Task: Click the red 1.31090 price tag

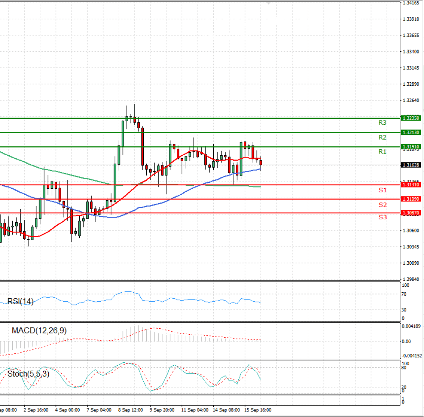Action: [x=411, y=199]
